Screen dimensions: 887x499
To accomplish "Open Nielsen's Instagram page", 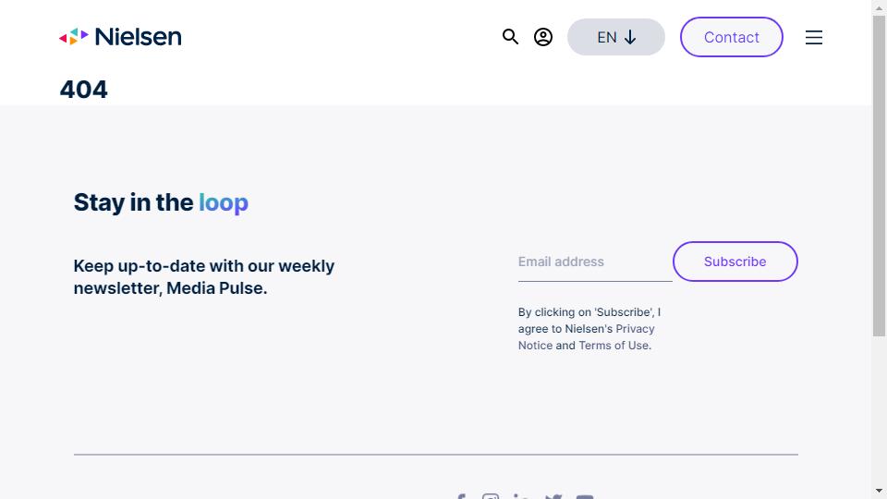I will [491, 496].
